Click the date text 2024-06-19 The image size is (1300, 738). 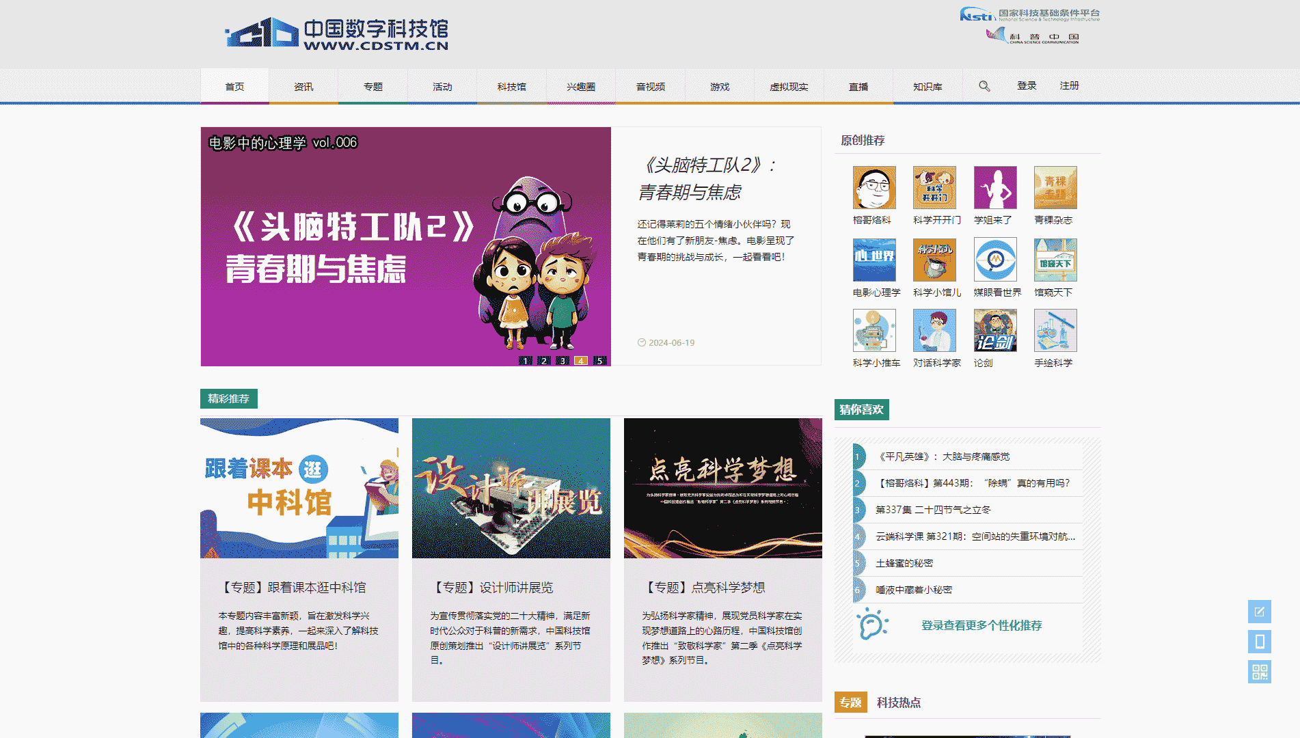point(671,343)
